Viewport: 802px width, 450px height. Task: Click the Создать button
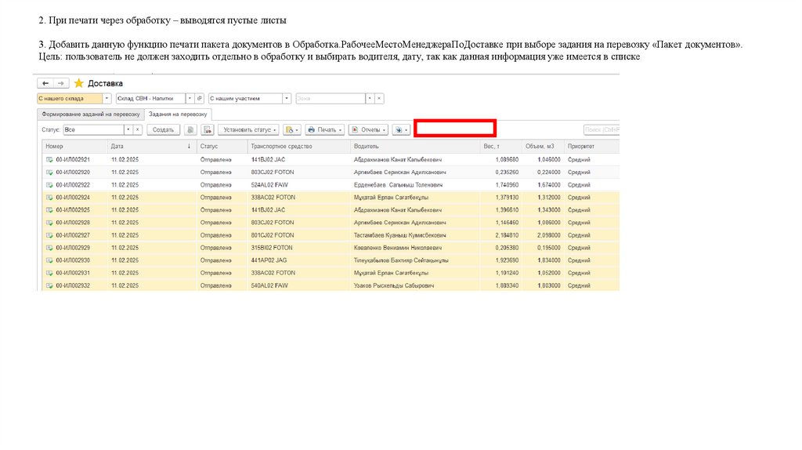[x=163, y=130]
